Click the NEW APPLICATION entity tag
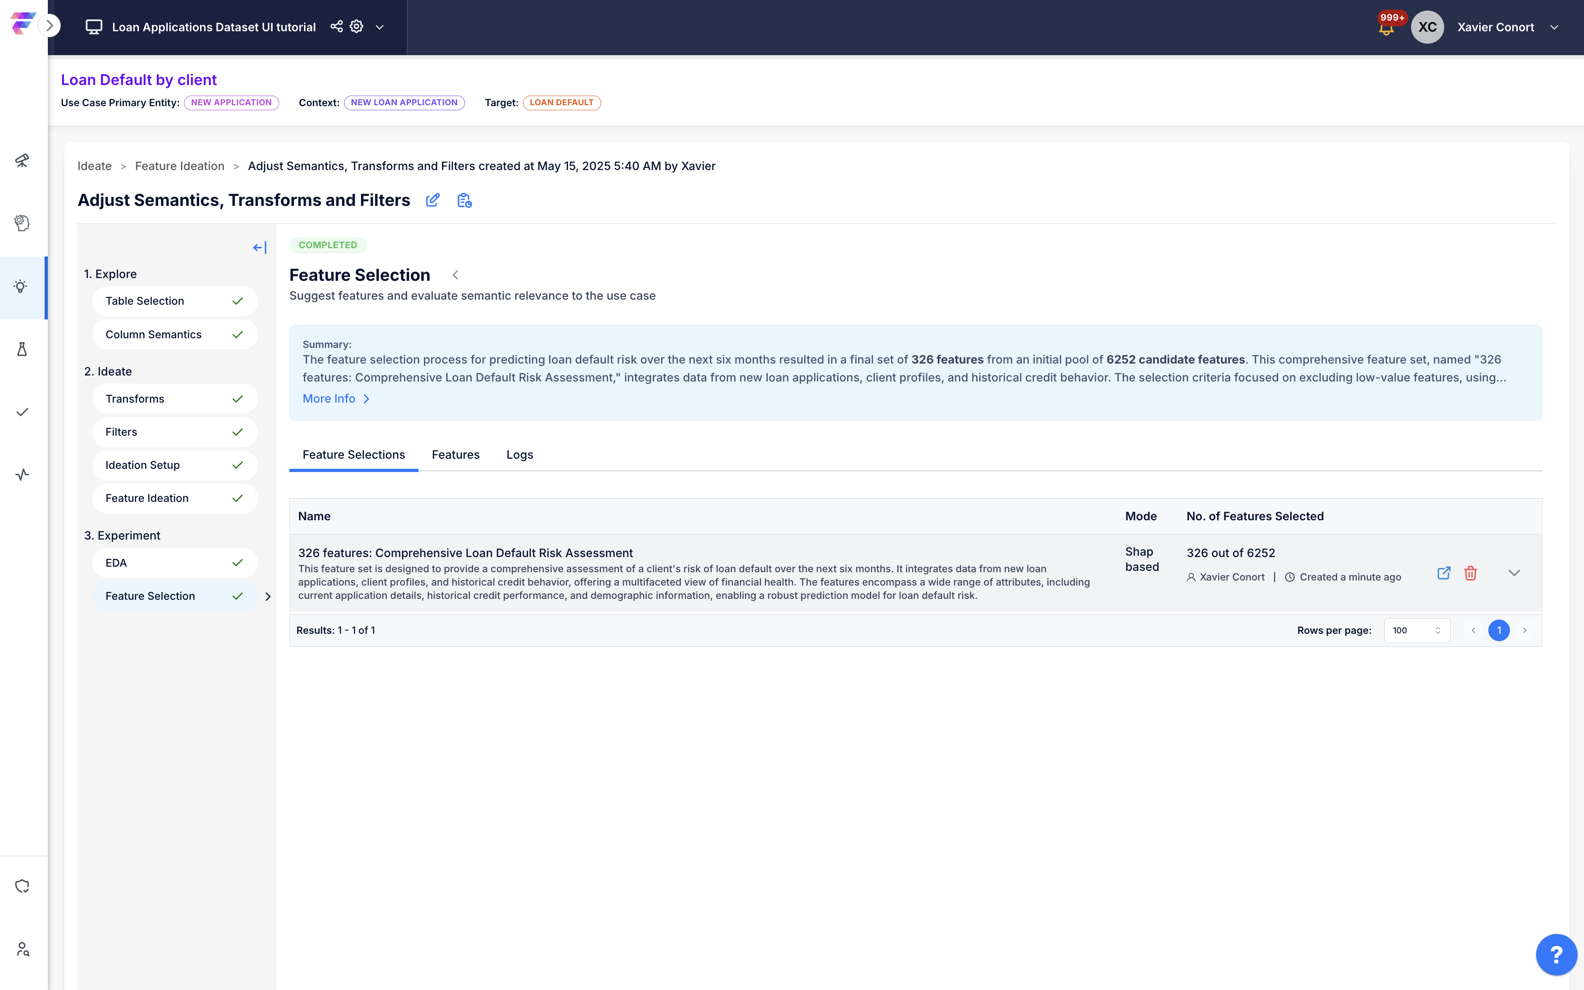Screen dimensions: 1584x990 coord(231,103)
